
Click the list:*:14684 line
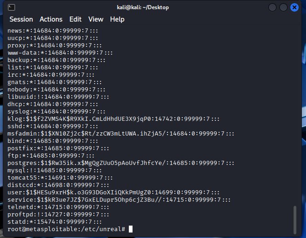click(53, 68)
